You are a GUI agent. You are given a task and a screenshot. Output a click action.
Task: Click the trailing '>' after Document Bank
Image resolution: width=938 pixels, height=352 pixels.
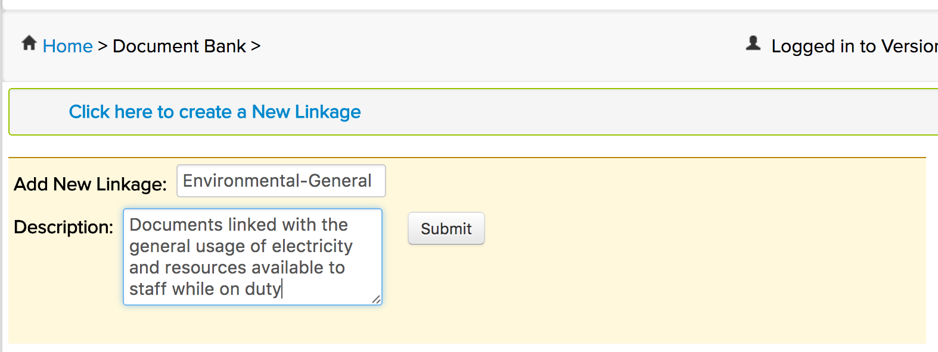256,46
